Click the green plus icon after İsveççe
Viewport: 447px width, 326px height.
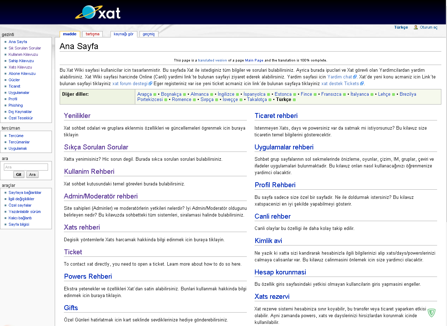click(241, 100)
